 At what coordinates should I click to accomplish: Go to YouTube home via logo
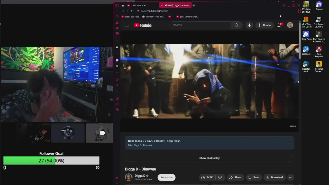point(143,25)
